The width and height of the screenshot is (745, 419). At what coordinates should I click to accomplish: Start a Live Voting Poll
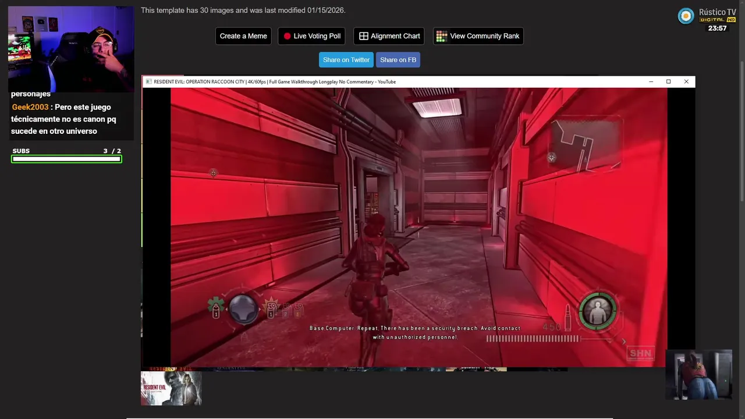[311, 36]
